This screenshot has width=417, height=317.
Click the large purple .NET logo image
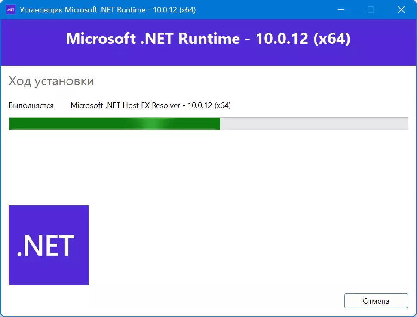49,245
